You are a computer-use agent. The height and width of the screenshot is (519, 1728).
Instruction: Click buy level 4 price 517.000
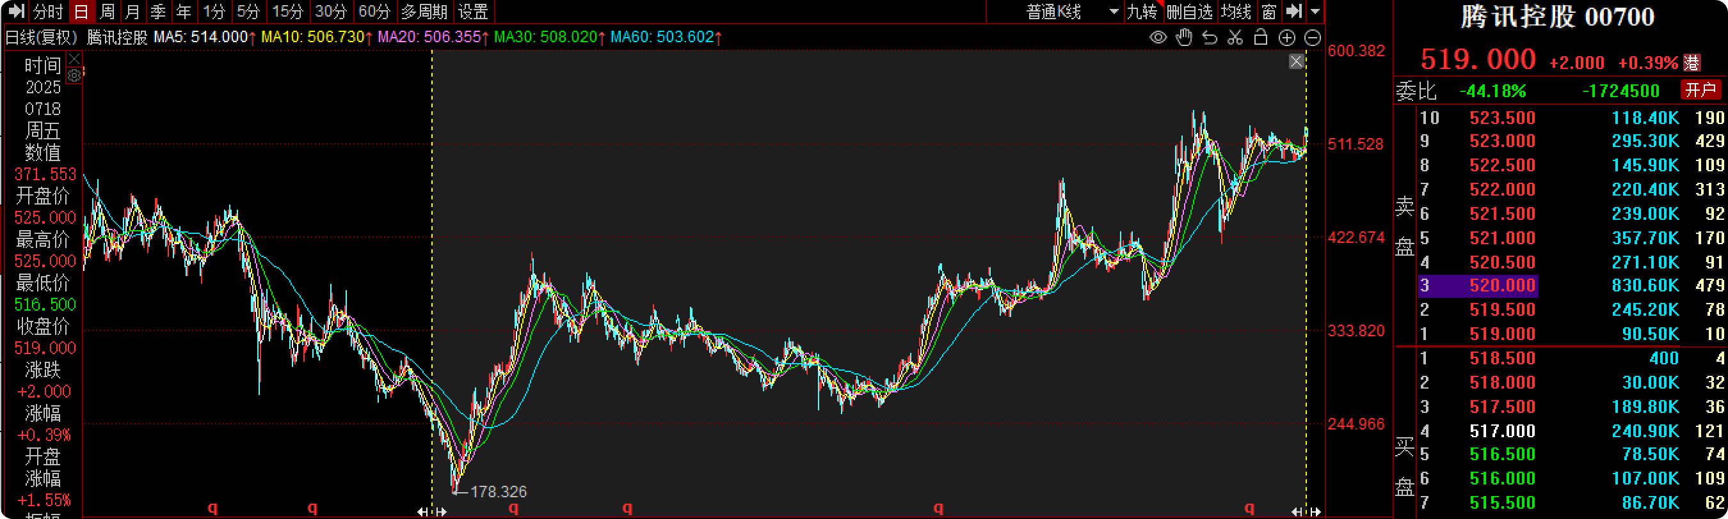(x=1503, y=431)
